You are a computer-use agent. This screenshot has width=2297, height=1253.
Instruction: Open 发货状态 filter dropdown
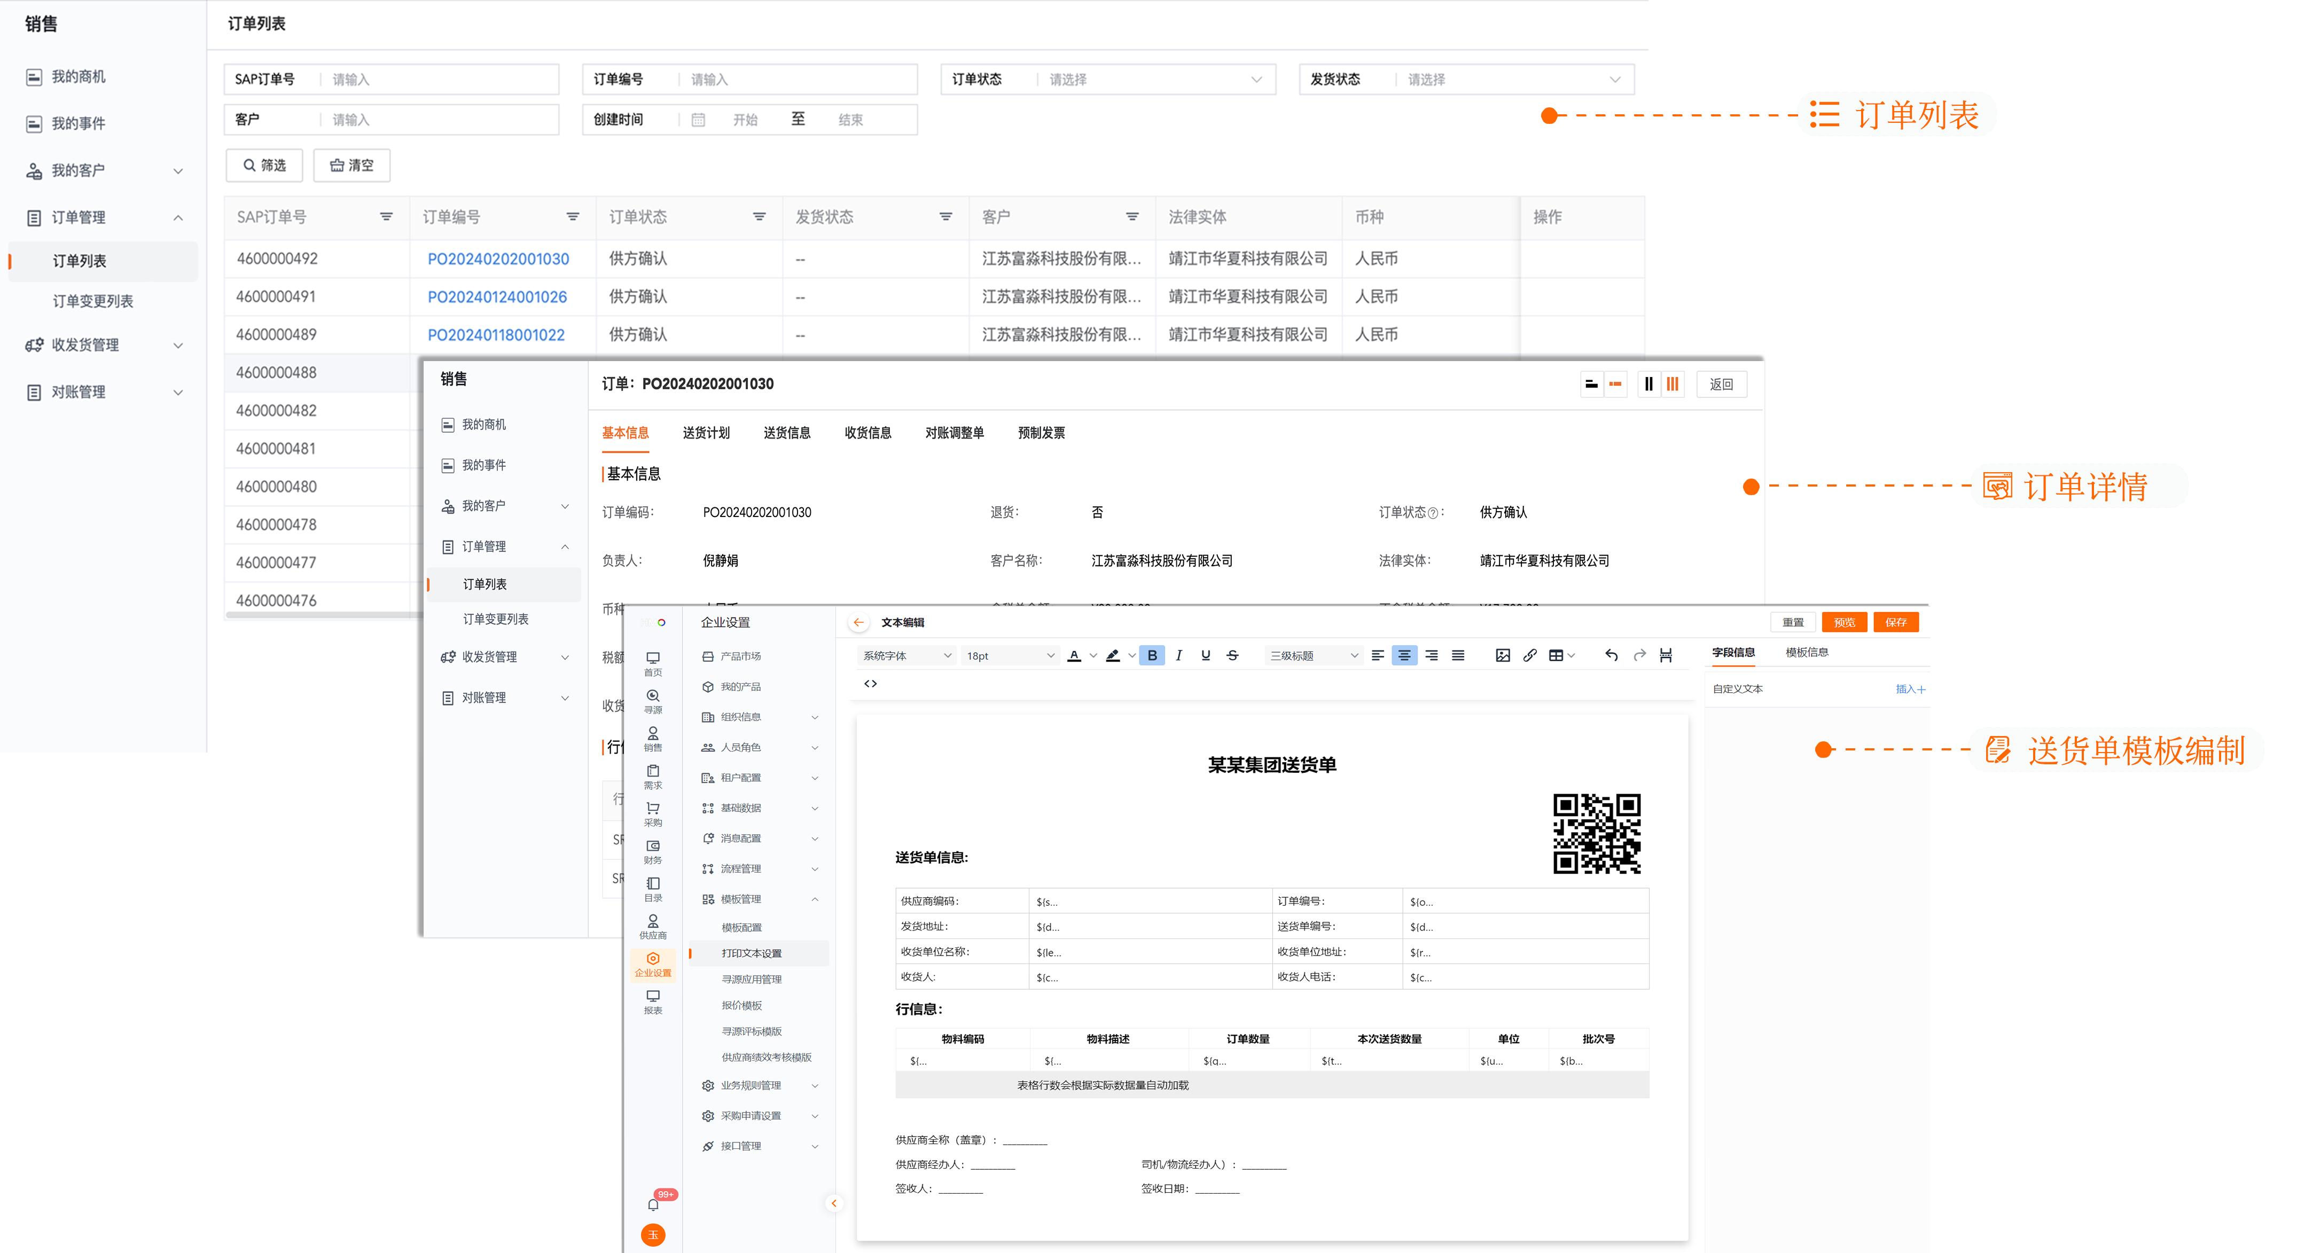coord(1466,80)
